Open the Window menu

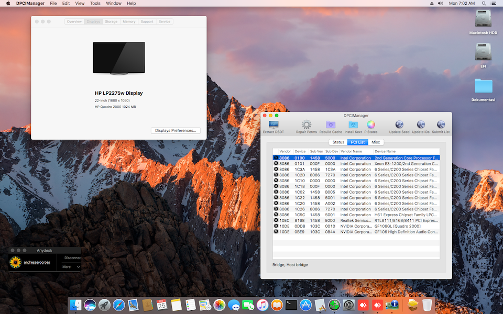[x=114, y=3]
